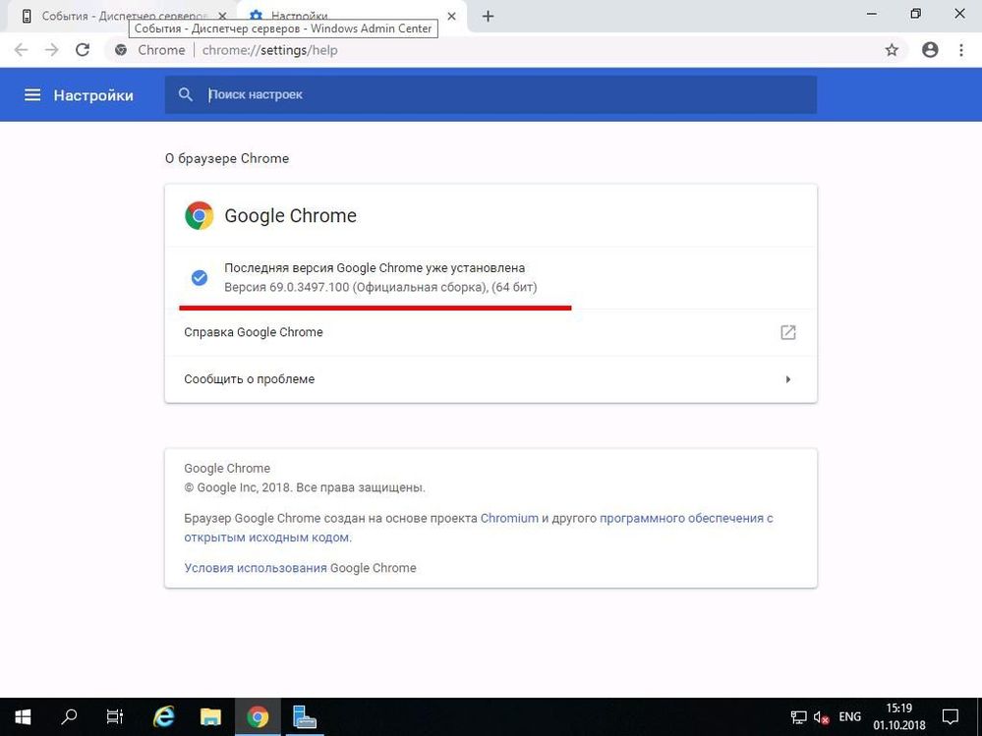Open Сообщить о проблеме row
This screenshot has width=982, height=736.
tap(491, 379)
